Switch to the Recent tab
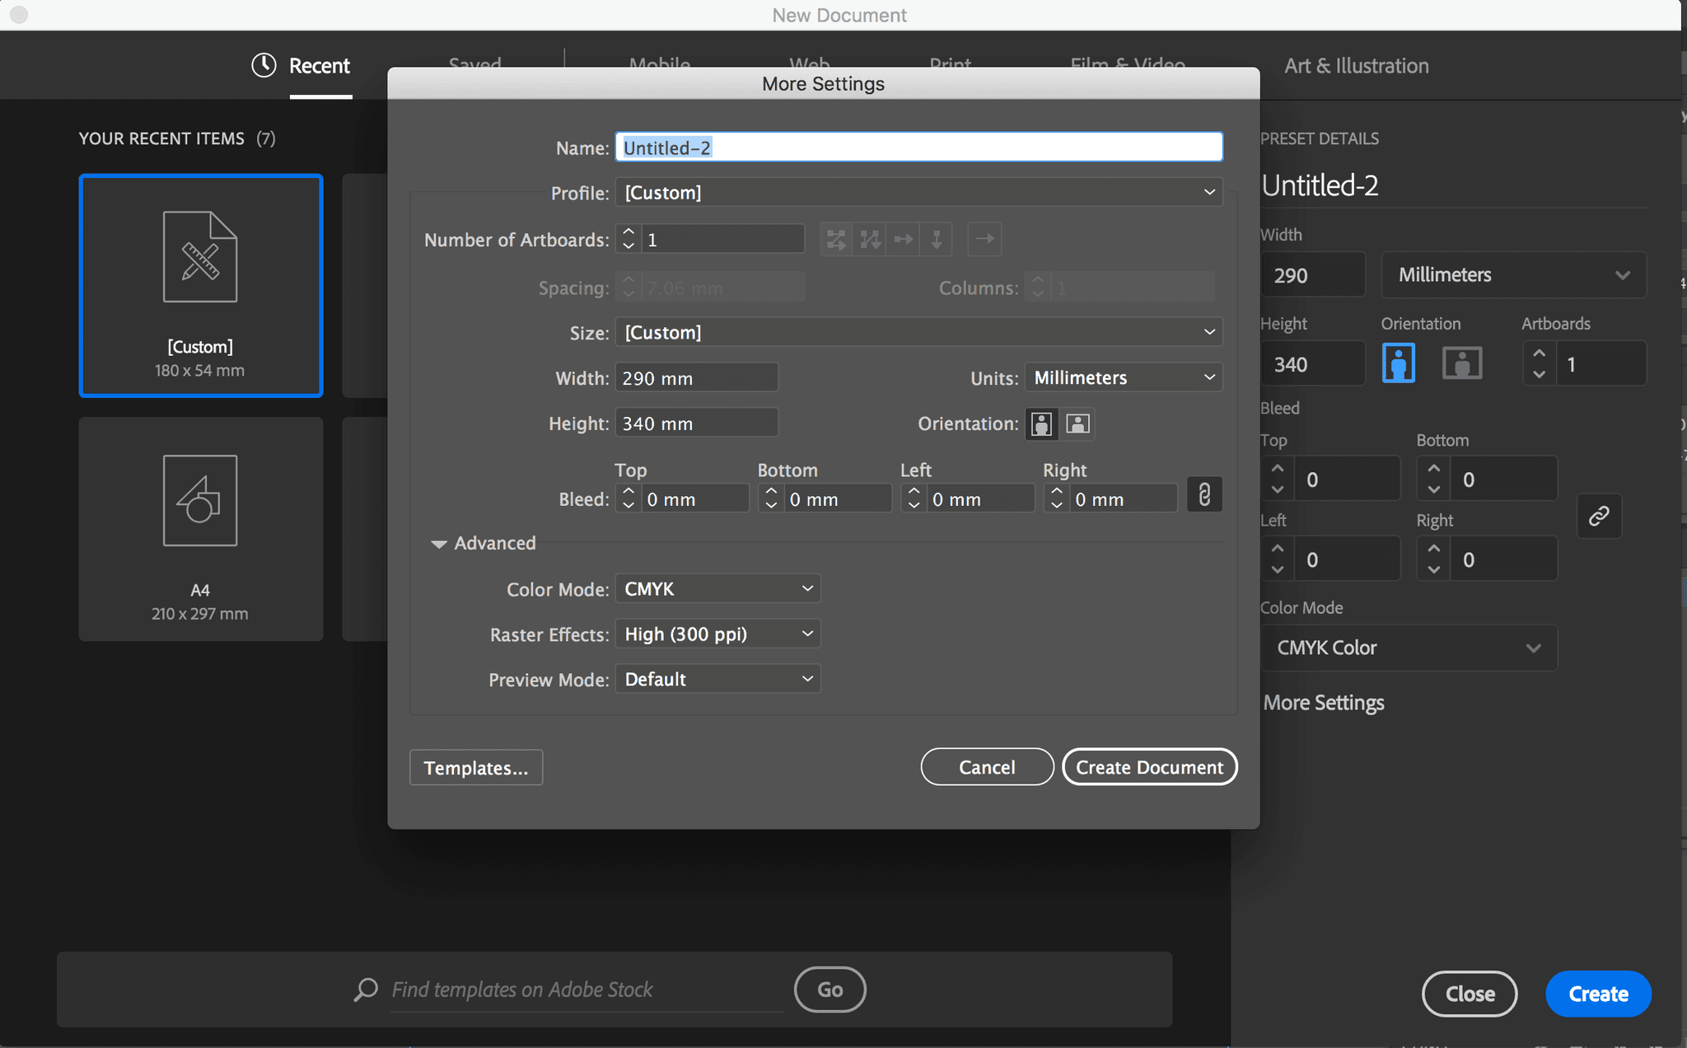1687x1048 pixels. click(319, 66)
